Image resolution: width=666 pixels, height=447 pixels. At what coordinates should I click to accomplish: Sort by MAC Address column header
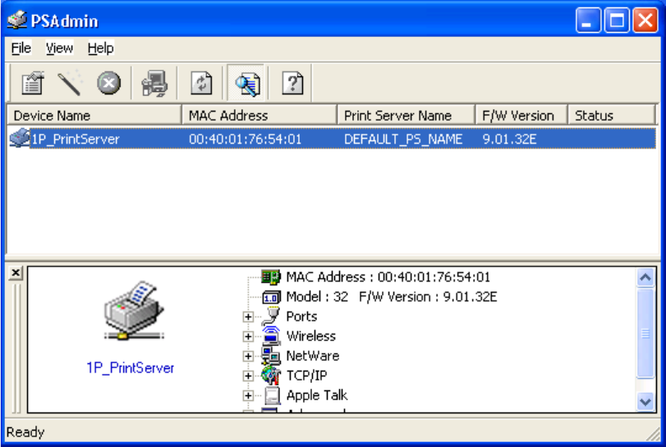pyautogui.click(x=260, y=115)
